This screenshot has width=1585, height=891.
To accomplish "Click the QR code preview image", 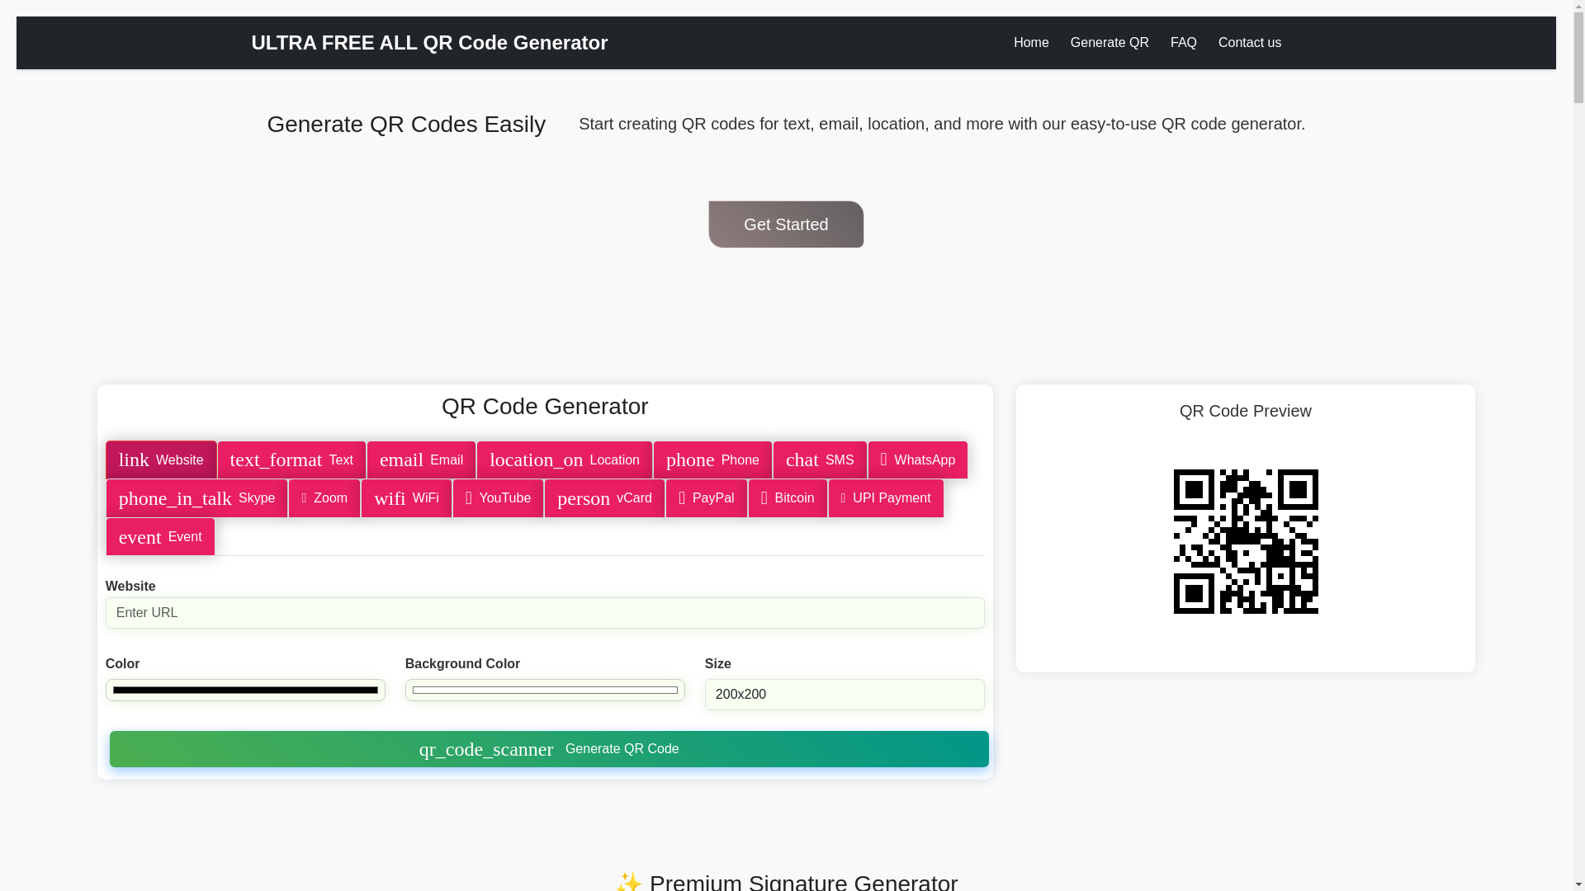I will pos(1246,541).
